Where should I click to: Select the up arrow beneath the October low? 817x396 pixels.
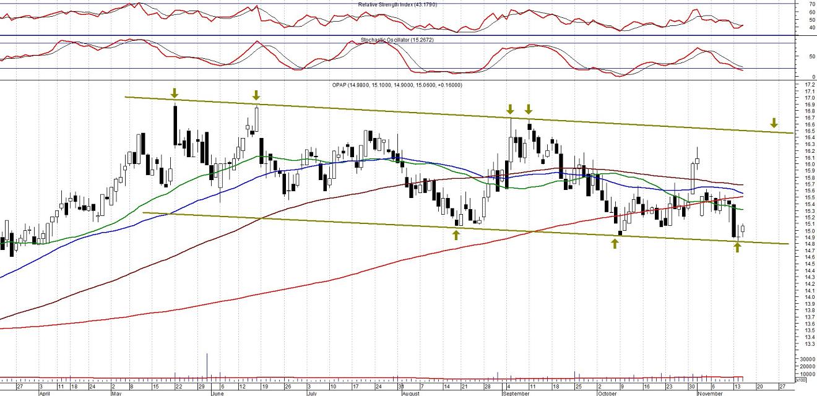click(x=615, y=244)
